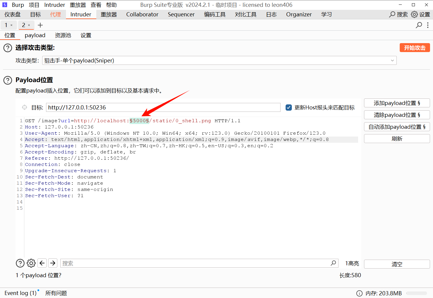
Task: Switch to 目标 tab
Action: (x=36, y=14)
